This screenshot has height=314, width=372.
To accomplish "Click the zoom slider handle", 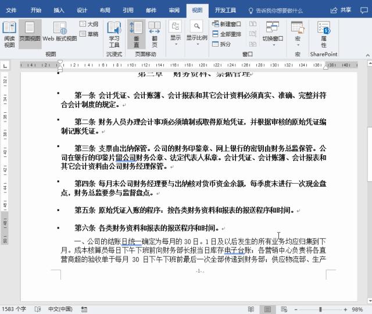I will pyautogui.click(x=320, y=309).
